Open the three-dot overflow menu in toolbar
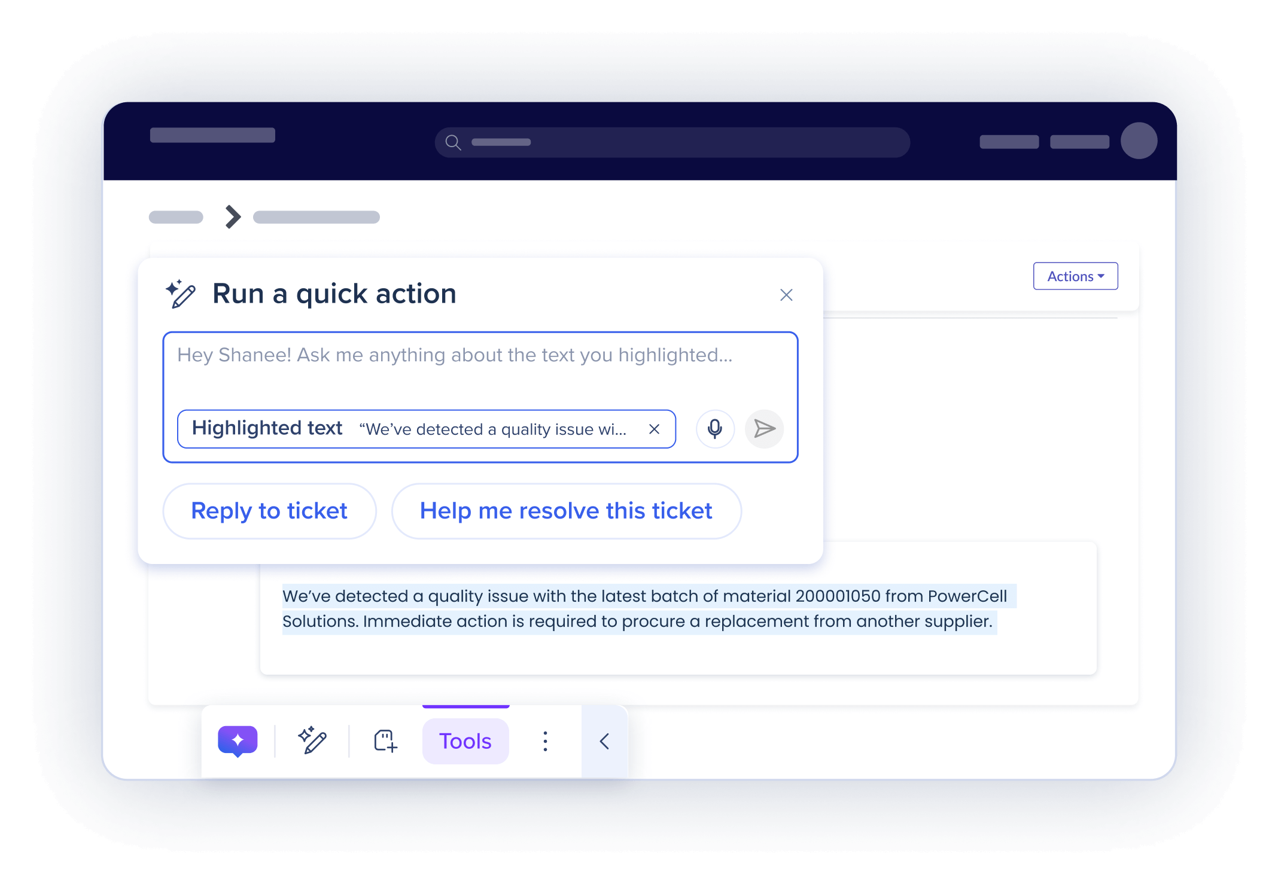 point(545,741)
